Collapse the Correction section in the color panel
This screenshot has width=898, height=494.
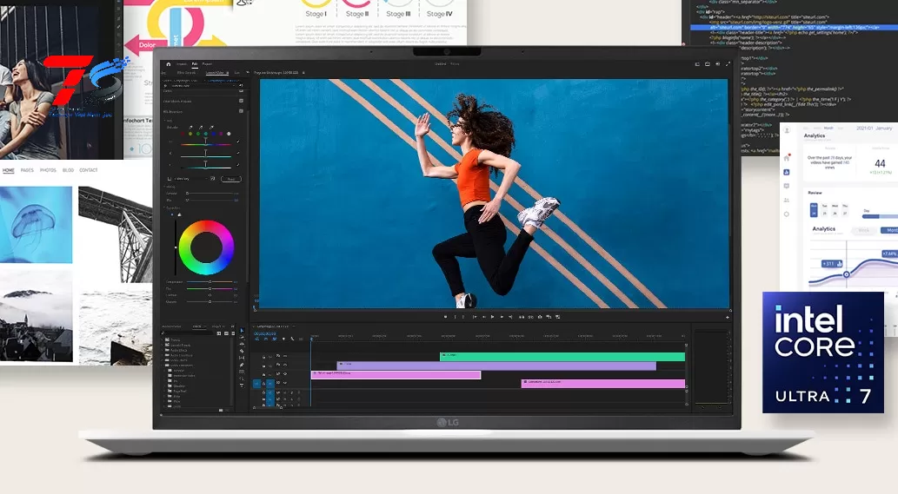(167, 208)
